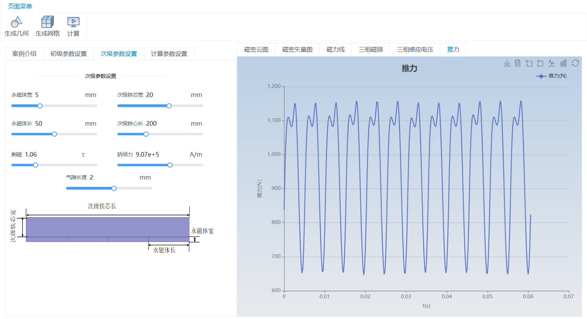Show the 磁力线 result tab
This screenshot has width=587, height=319.
point(336,50)
